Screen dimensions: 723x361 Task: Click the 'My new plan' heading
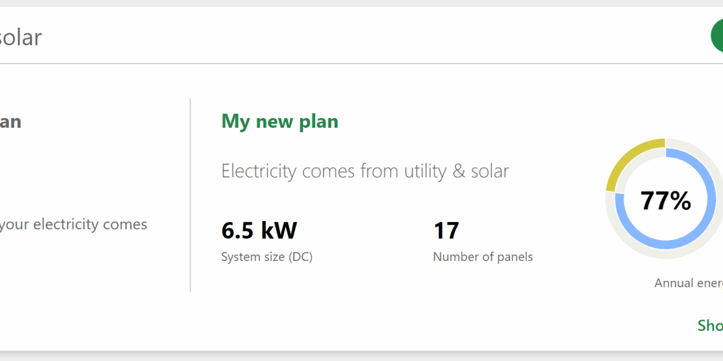[280, 122]
